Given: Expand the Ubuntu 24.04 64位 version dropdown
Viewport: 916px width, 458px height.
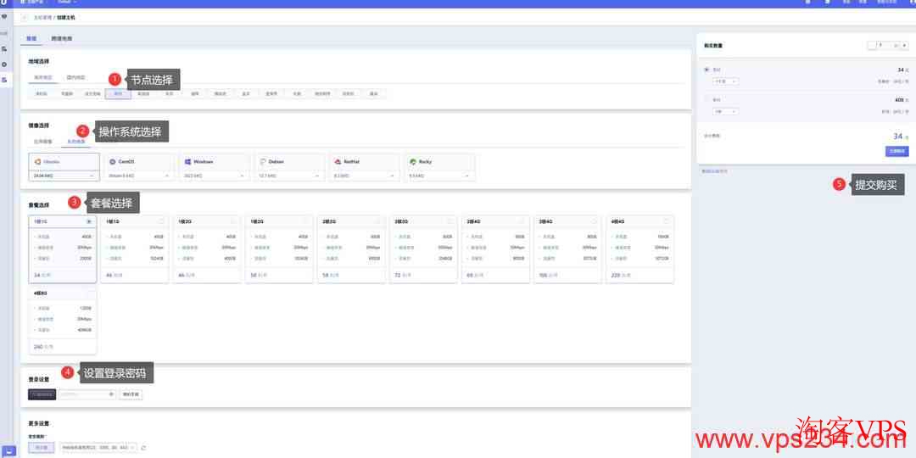Looking at the screenshot, I should [64, 176].
